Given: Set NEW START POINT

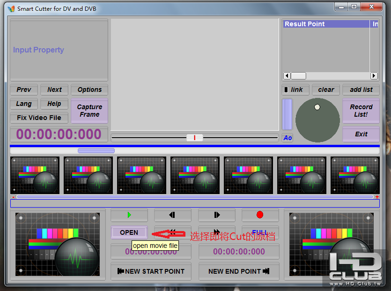Looking at the screenshot, I should point(151,271).
